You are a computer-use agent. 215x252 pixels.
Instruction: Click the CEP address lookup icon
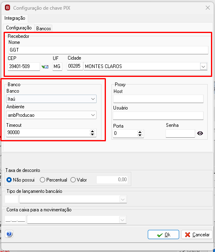(45, 66)
